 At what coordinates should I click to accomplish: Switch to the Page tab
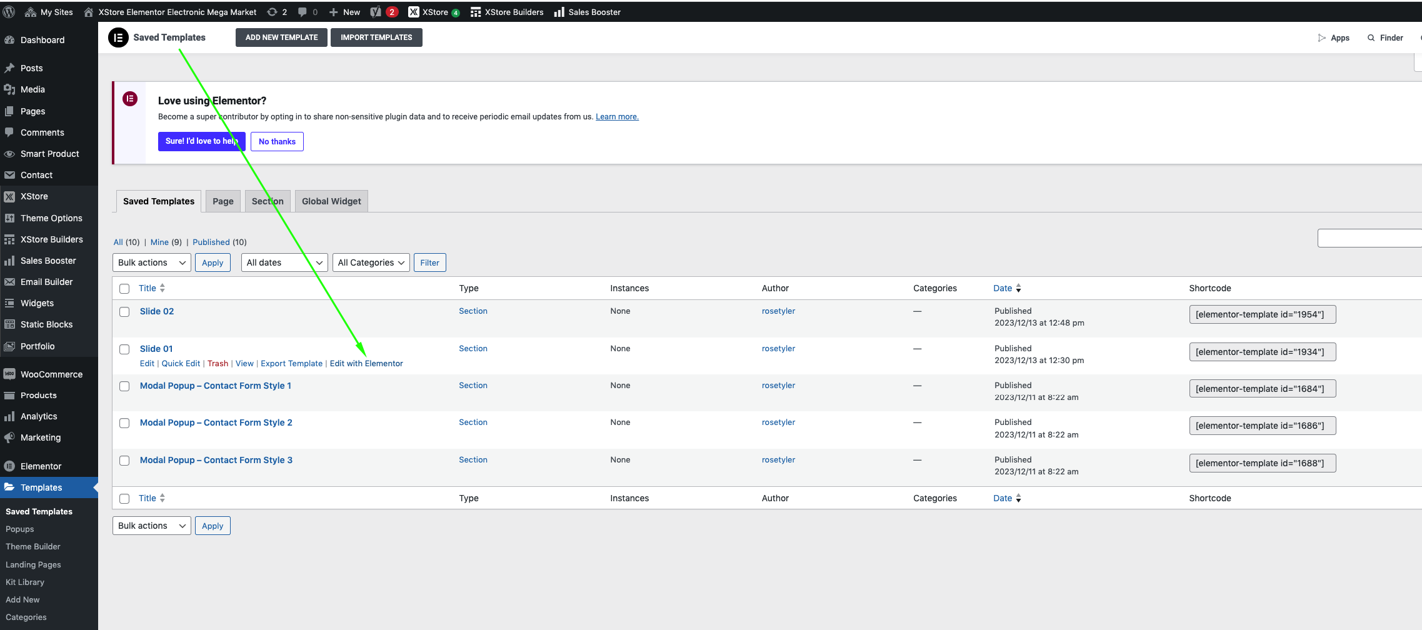[x=223, y=201]
